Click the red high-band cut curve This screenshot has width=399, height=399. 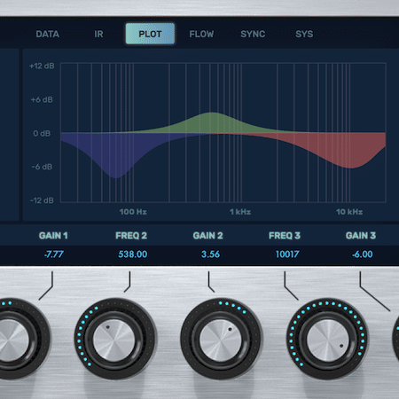[x=340, y=149]
